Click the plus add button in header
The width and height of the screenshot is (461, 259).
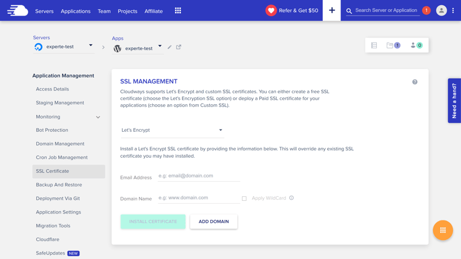331,10
